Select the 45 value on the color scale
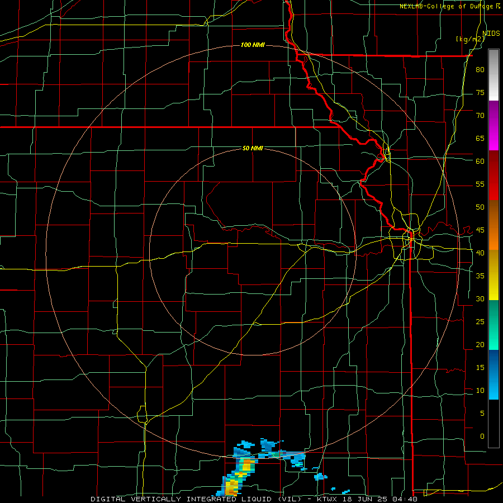The width and height of the screenshot is (503, 503). 480,230
